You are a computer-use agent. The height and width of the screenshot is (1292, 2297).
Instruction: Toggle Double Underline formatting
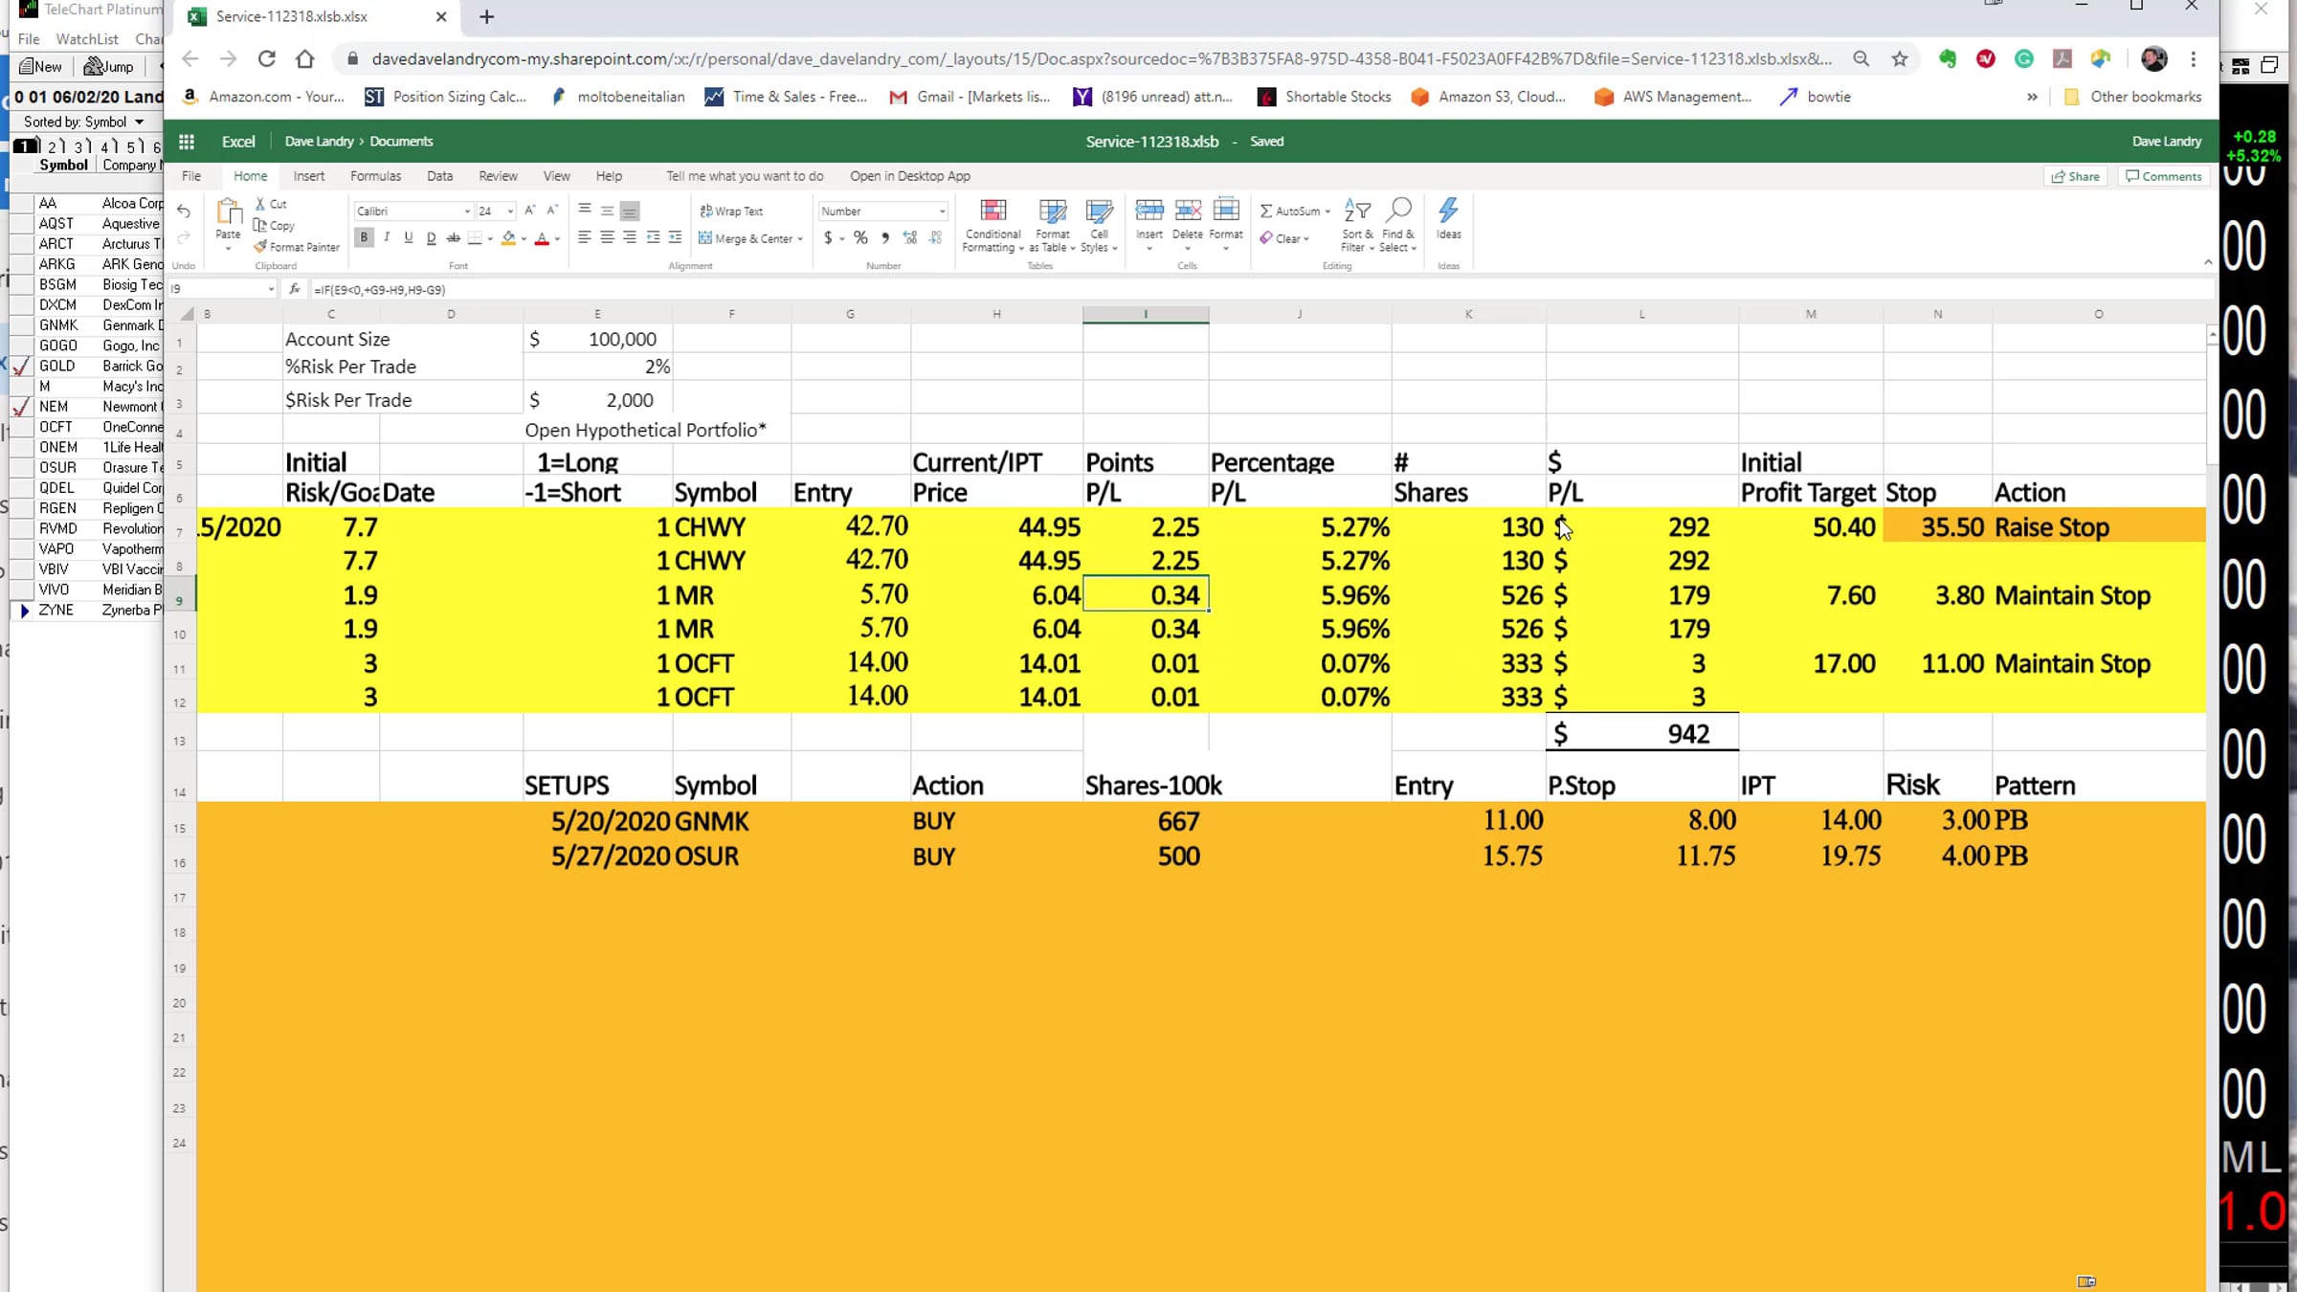[x=431, y=237]
